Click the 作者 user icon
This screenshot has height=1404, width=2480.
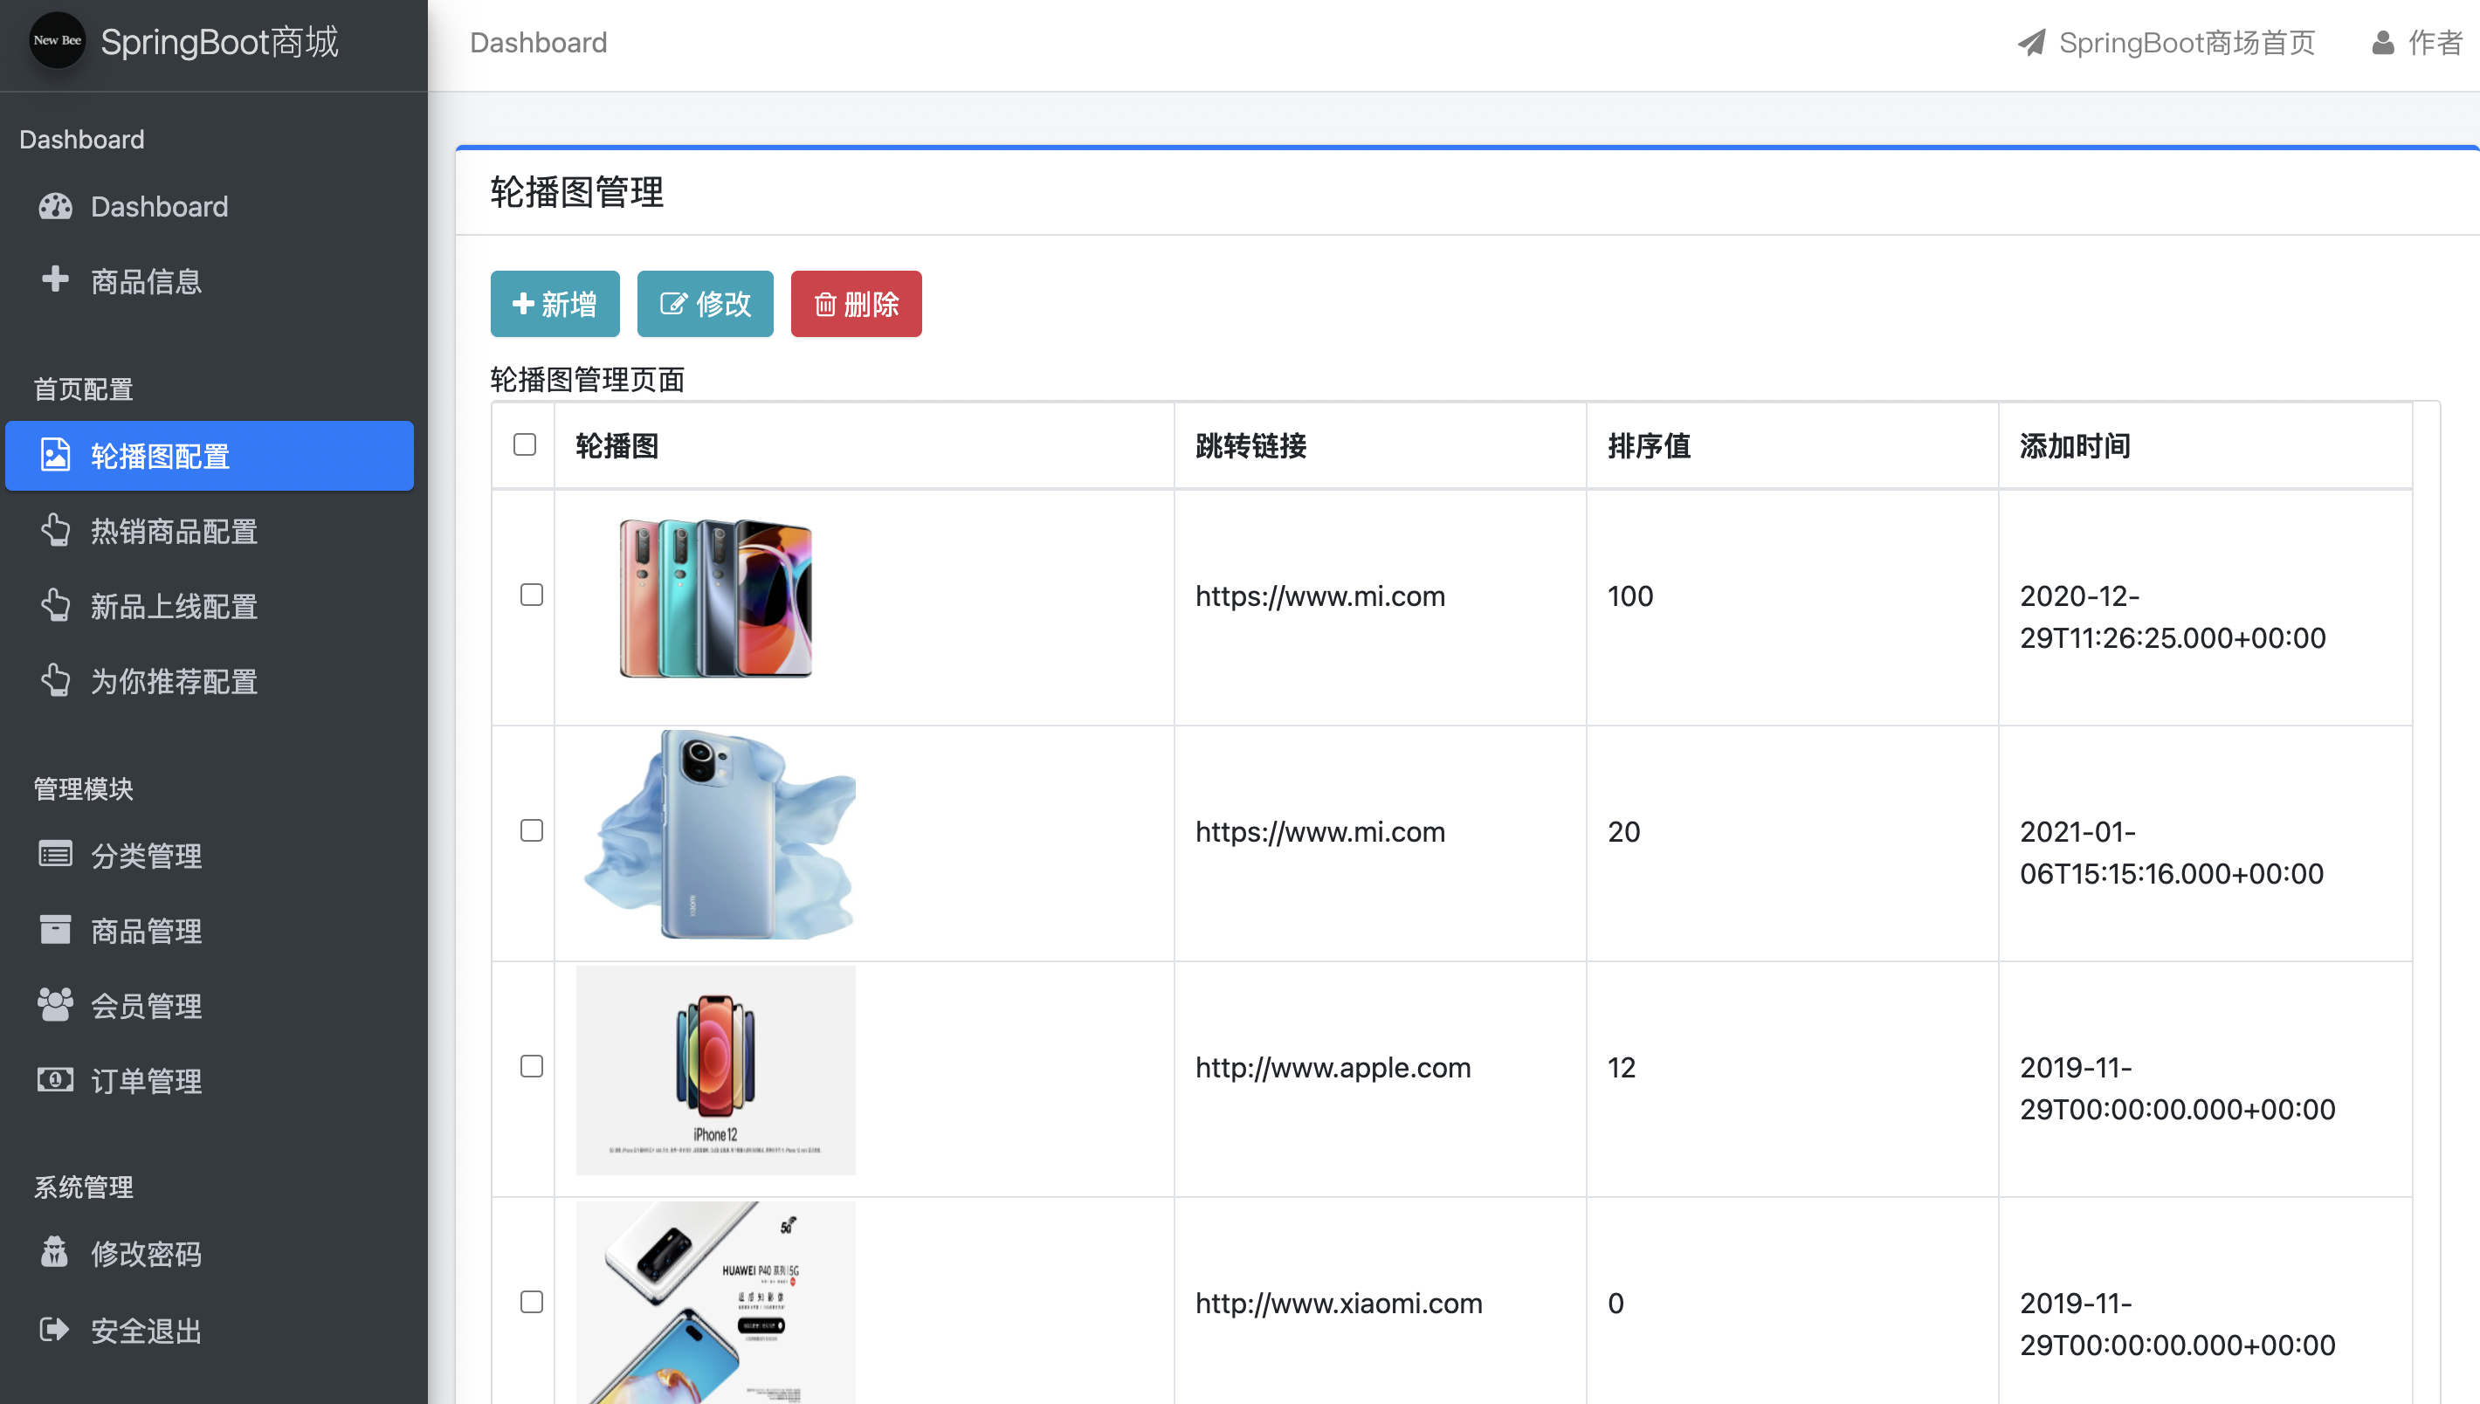[2382, 43]
